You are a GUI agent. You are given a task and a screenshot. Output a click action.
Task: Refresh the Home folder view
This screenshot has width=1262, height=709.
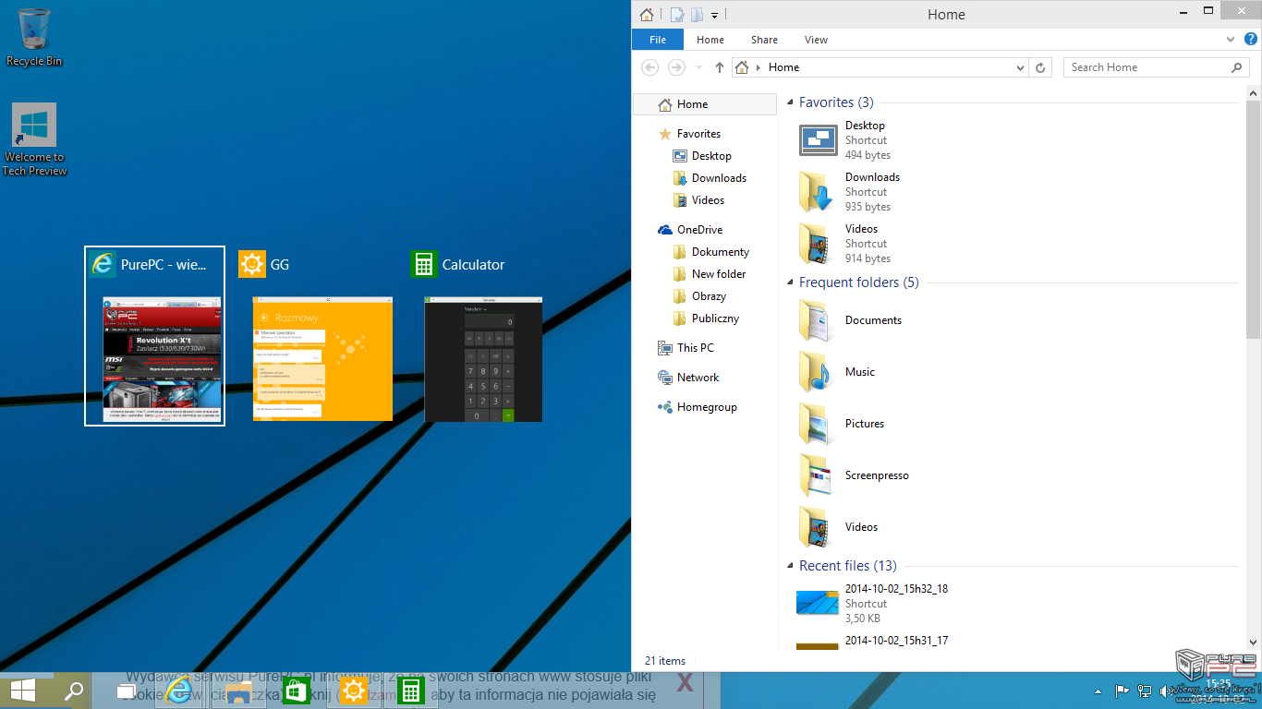1041,67
